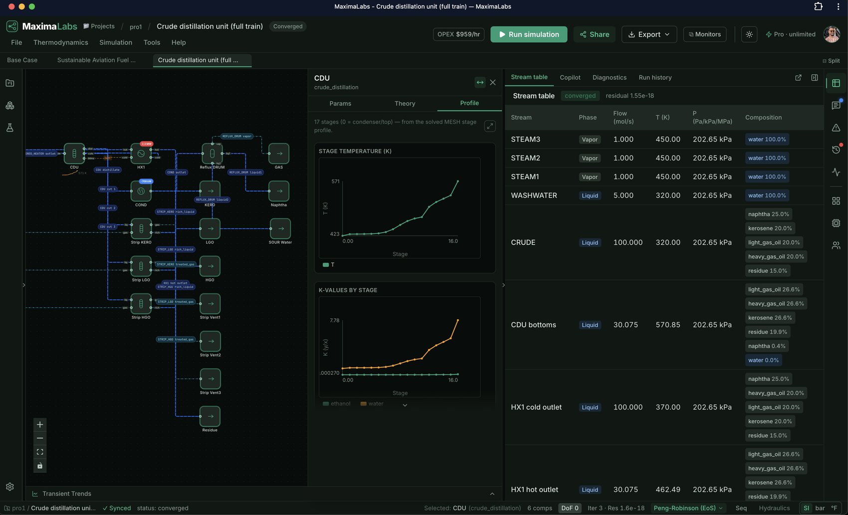Select the HX1 heat exchanger block
Viewport: 848px width, 515px height.
(x=141, y=153)
